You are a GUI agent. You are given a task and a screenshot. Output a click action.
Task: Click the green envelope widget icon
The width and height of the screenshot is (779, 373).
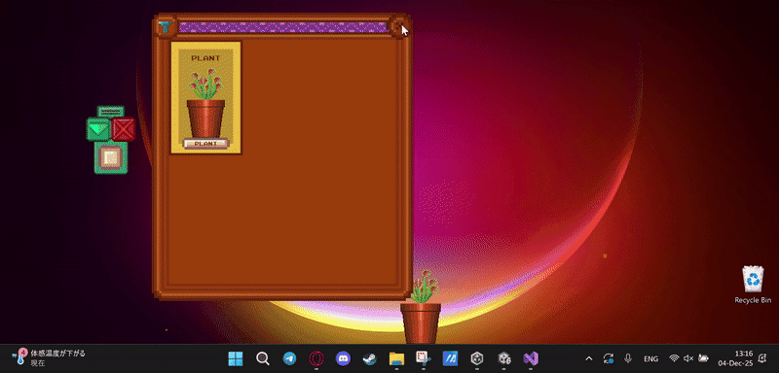(98, 130)
